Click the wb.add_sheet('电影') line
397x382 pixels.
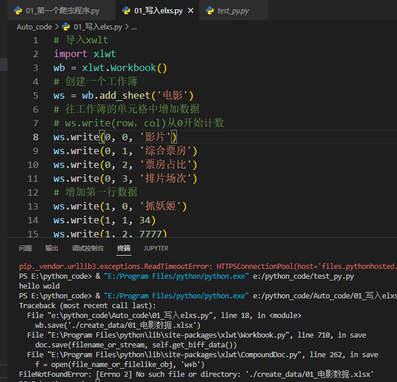(x=123, y=96)
